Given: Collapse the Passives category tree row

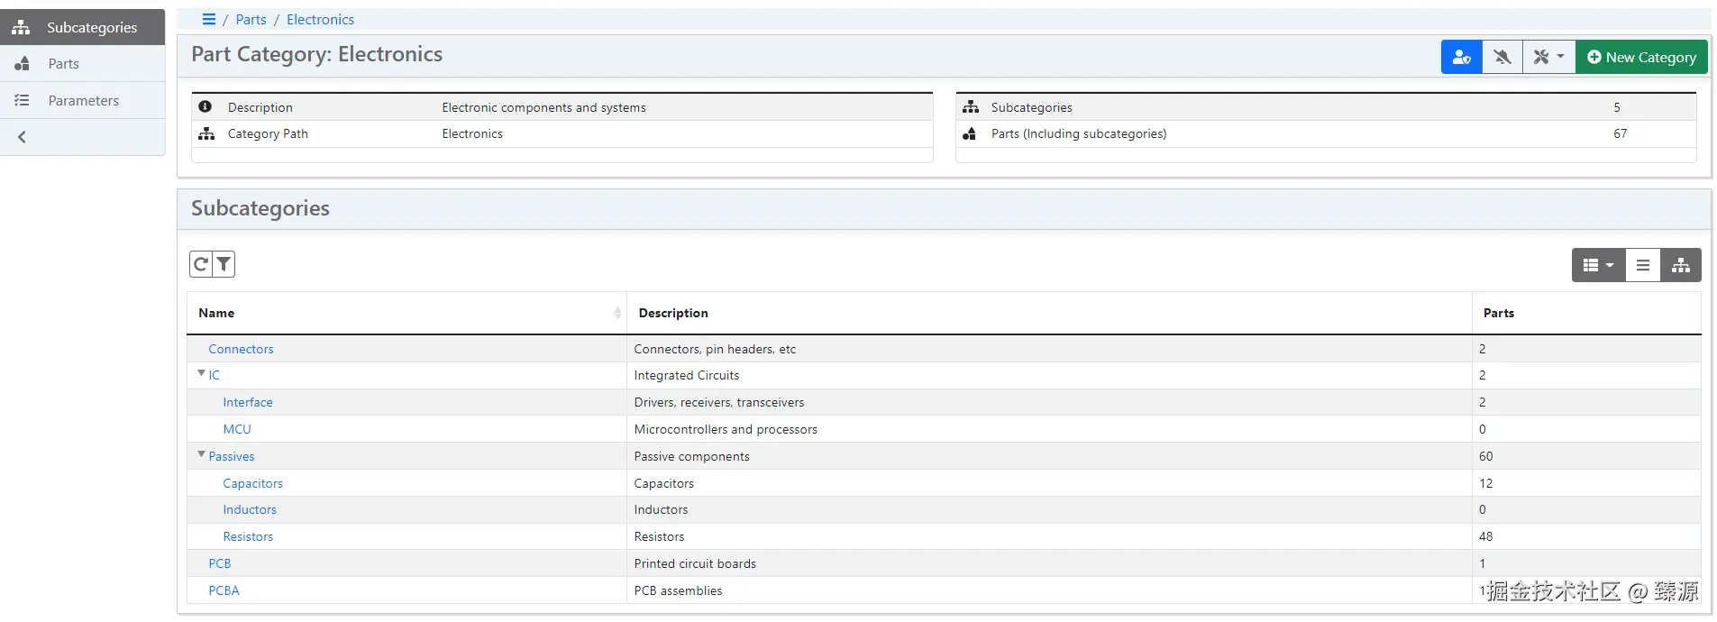Looking at the screenshot, I should point(201,454).
